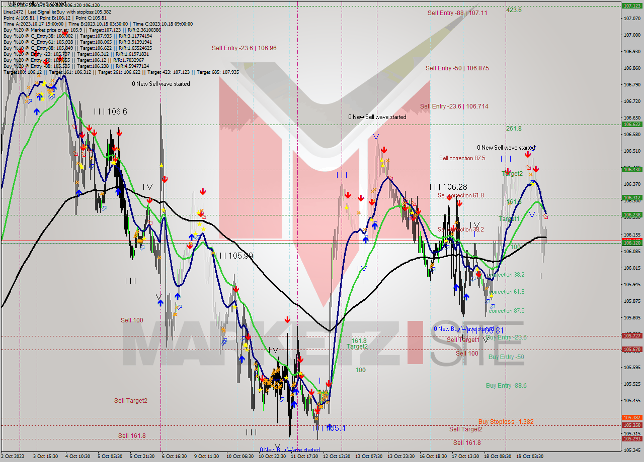The width and height of the screenshot is (644, 462).
Task: Click the '10 Oct 22:30' time axis label
Action: [272, 456]
